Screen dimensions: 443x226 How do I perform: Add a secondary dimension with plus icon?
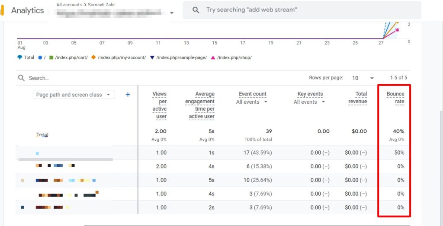click(128, 95)
